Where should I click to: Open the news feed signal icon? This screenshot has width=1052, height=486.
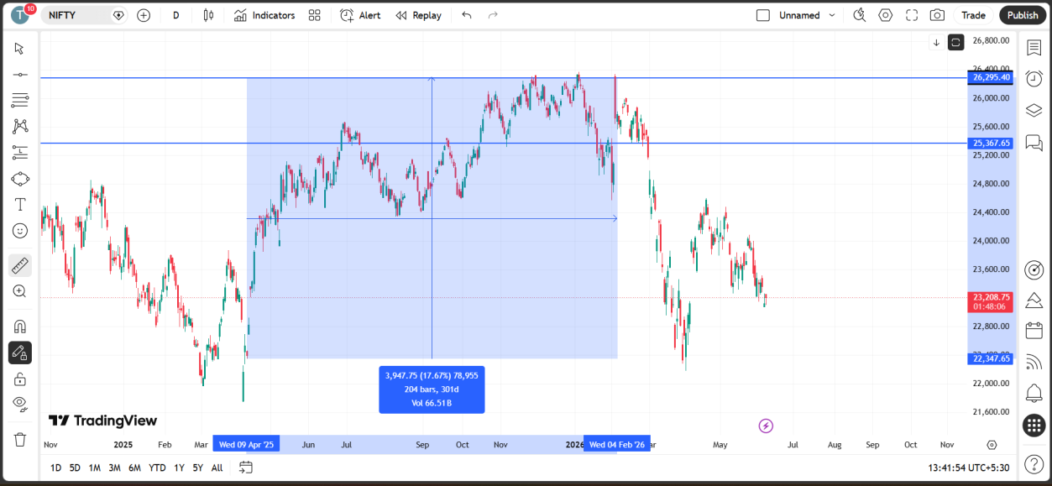click(x=1034, y=362)
